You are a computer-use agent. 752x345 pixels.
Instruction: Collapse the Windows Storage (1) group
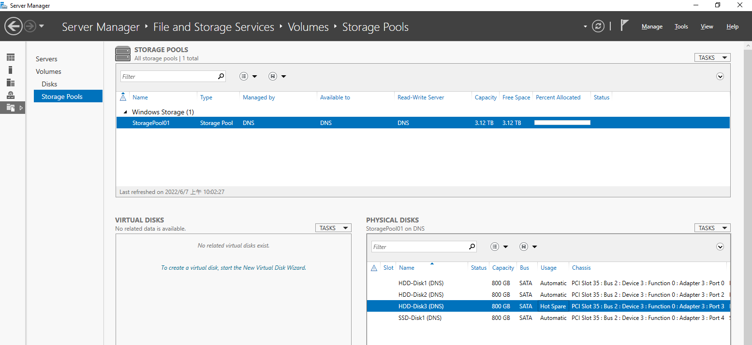[x=125, y=112]
